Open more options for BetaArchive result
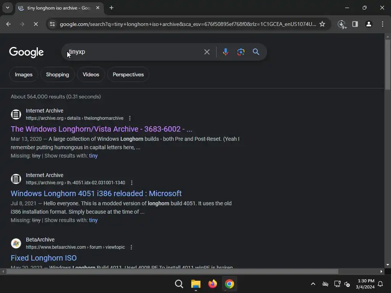391x293 pixels. coord(131,247)
